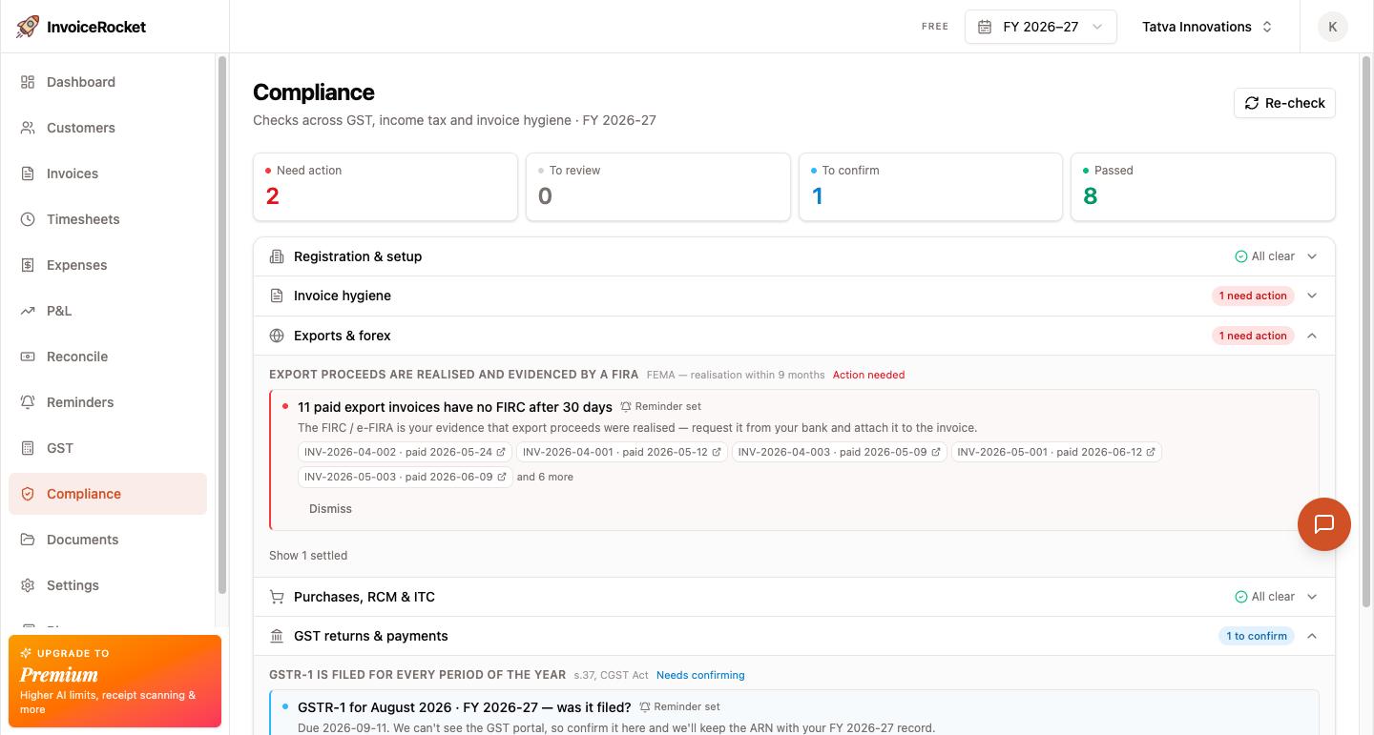The image size is (1374, 735).
Task: Click the K user avatar
Action: (x=1332, y=27)
